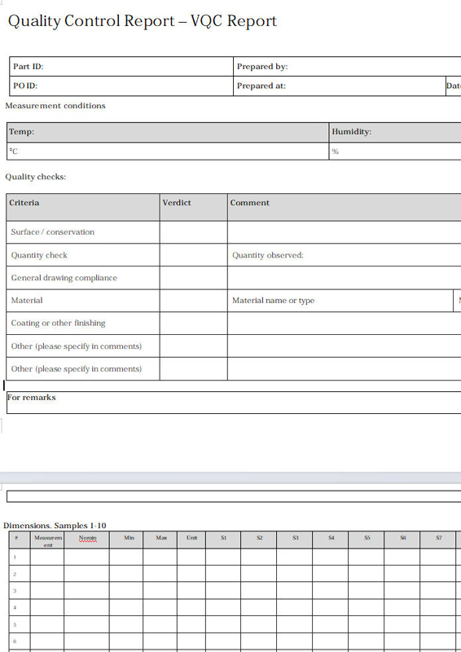This screenshot has width=461, height=652.
Task: Click the Verdict cell for Surface / conservation
Action: point(193,232)
